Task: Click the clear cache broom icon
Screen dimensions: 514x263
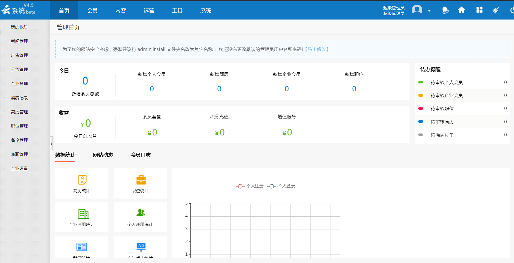Action: (496, 10)
